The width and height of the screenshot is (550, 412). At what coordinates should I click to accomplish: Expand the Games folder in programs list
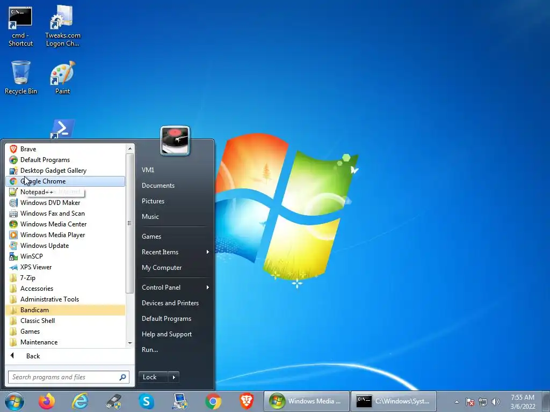[x=65, y=332]
